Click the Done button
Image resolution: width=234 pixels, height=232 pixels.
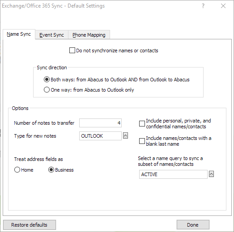click(193, 225)
